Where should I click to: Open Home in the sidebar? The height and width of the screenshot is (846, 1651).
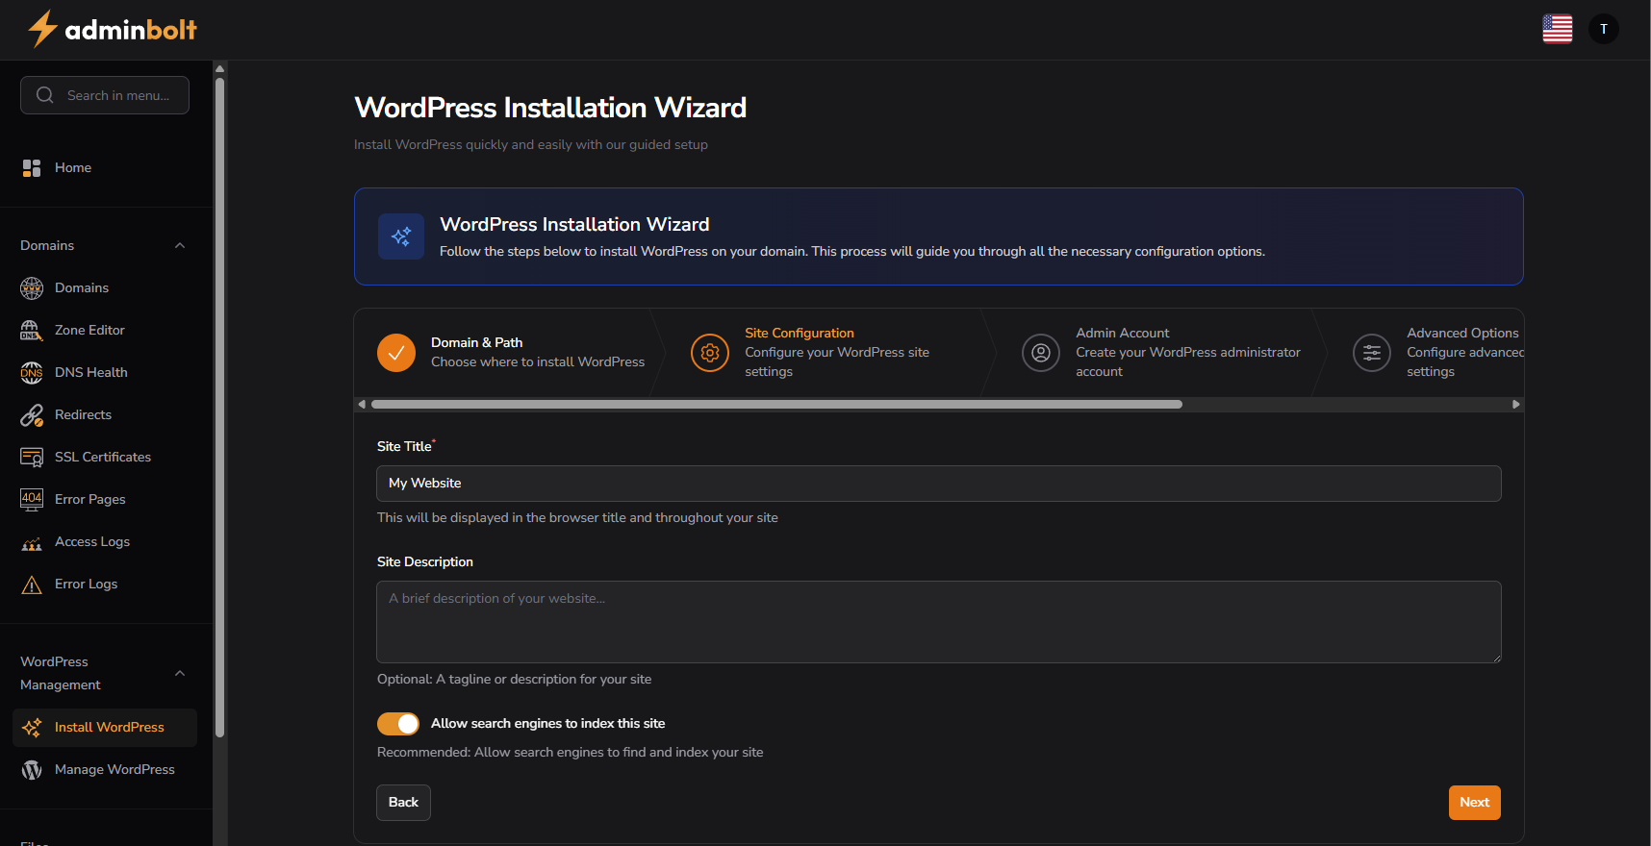[x=105, y=168]
